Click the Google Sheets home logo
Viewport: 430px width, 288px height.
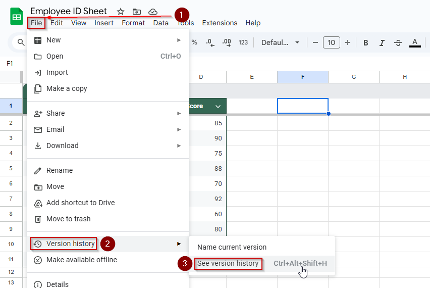tap(17, 17)
